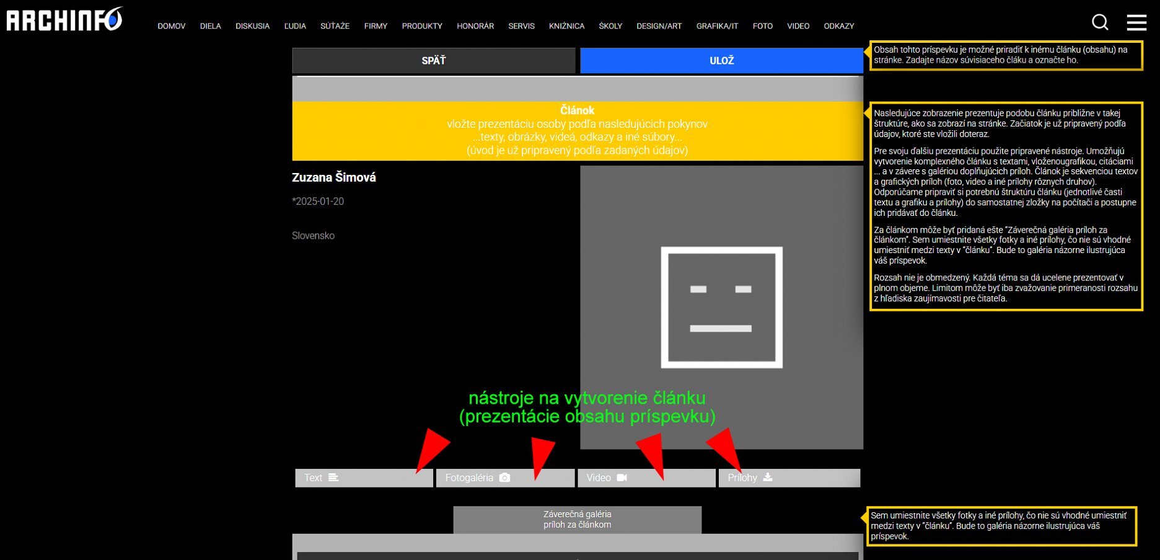Click the Video camcorder icon

pos(622,478)
